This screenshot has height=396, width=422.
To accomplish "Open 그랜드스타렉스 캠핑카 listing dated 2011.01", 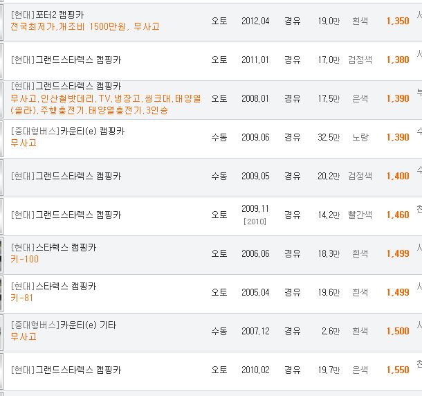I will 66,60.
